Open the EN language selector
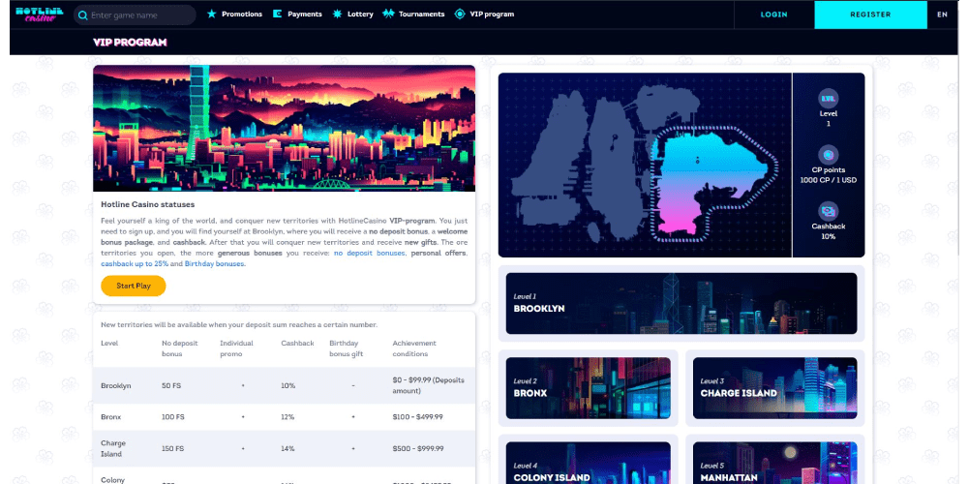968x484 pixels. [x=942, y=15]
